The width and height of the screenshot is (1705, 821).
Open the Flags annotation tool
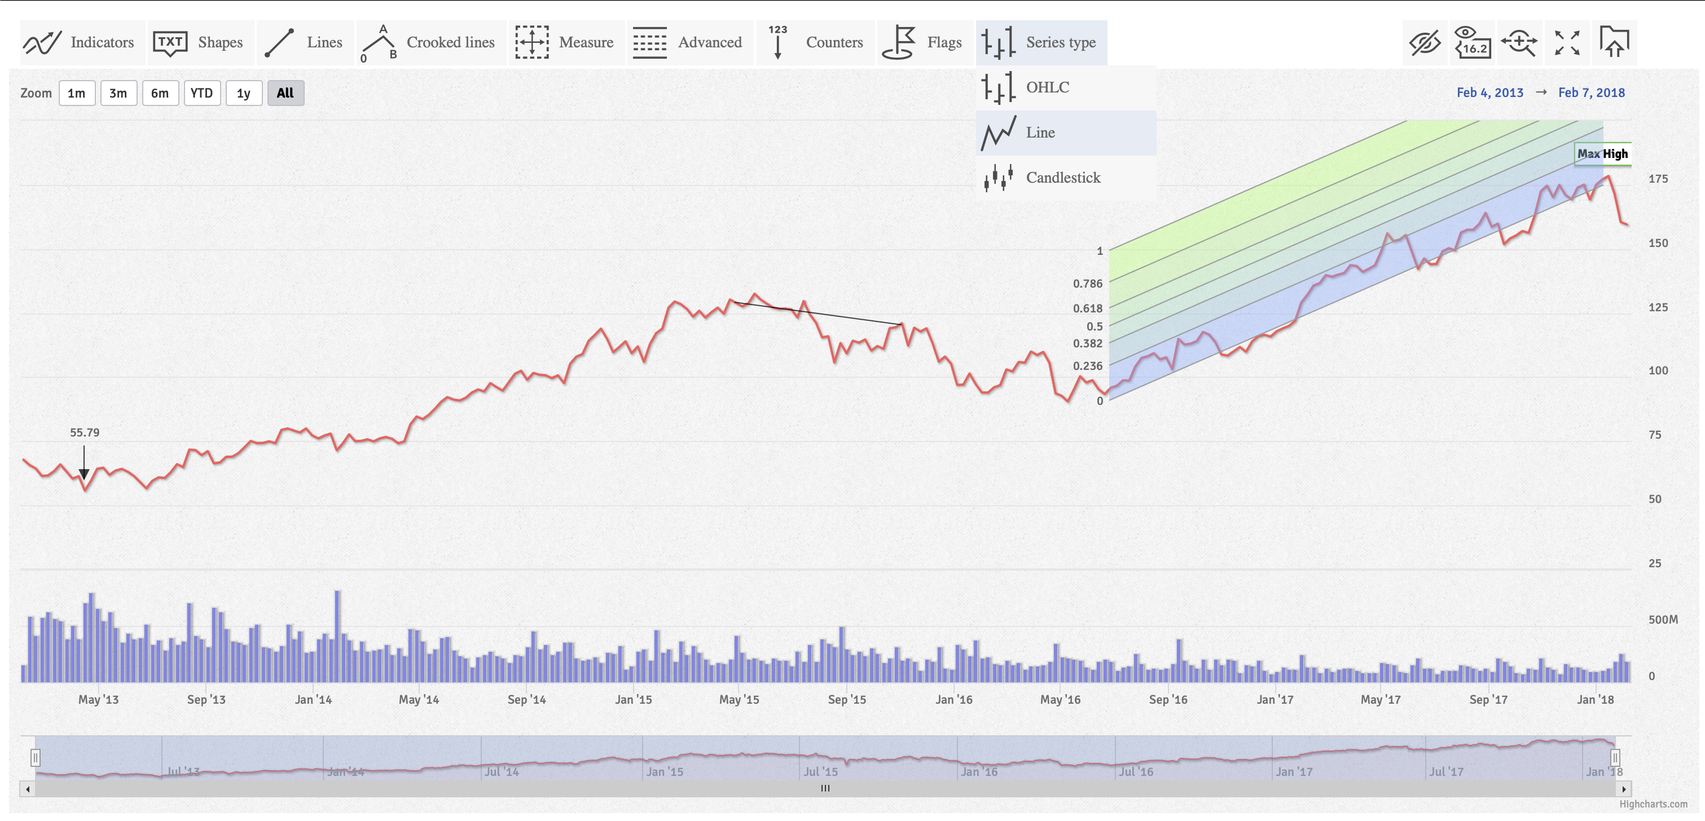[924, 42]
